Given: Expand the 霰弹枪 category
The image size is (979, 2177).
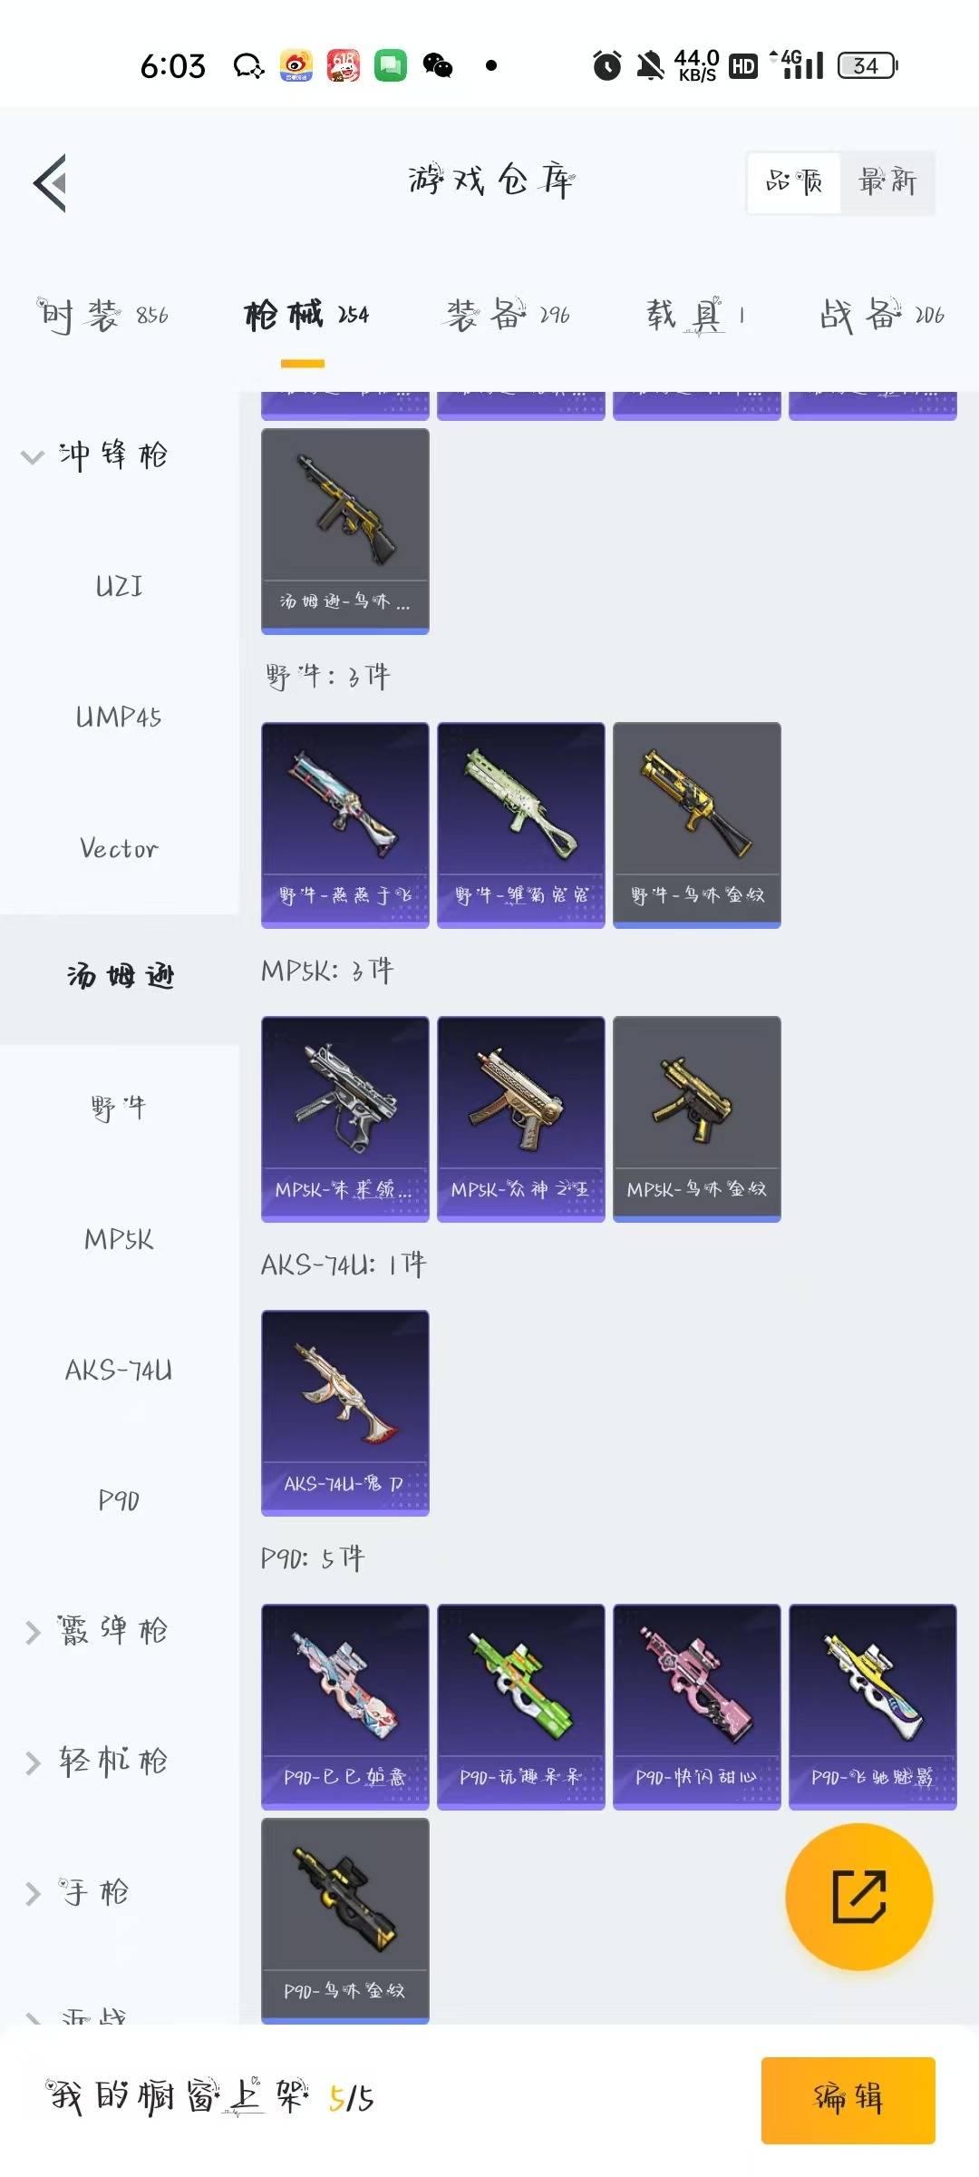Looking at the screenshot, I should pos(95,1631).
